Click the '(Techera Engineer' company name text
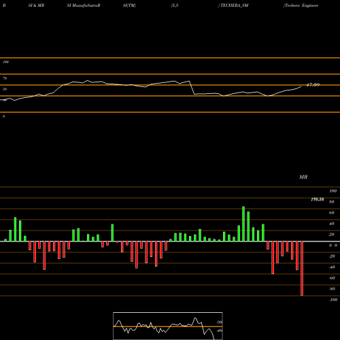 coord(301,5)
